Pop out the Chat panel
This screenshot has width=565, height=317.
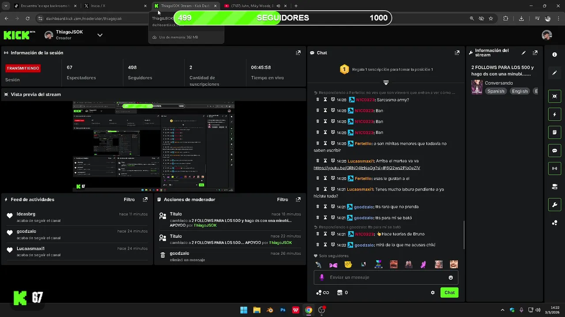pyautogui.click(x=457, y=53)
